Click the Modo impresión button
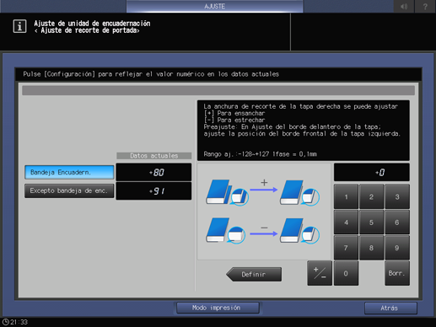The width and height of the screenshot is (436, 327). point(218,308)
